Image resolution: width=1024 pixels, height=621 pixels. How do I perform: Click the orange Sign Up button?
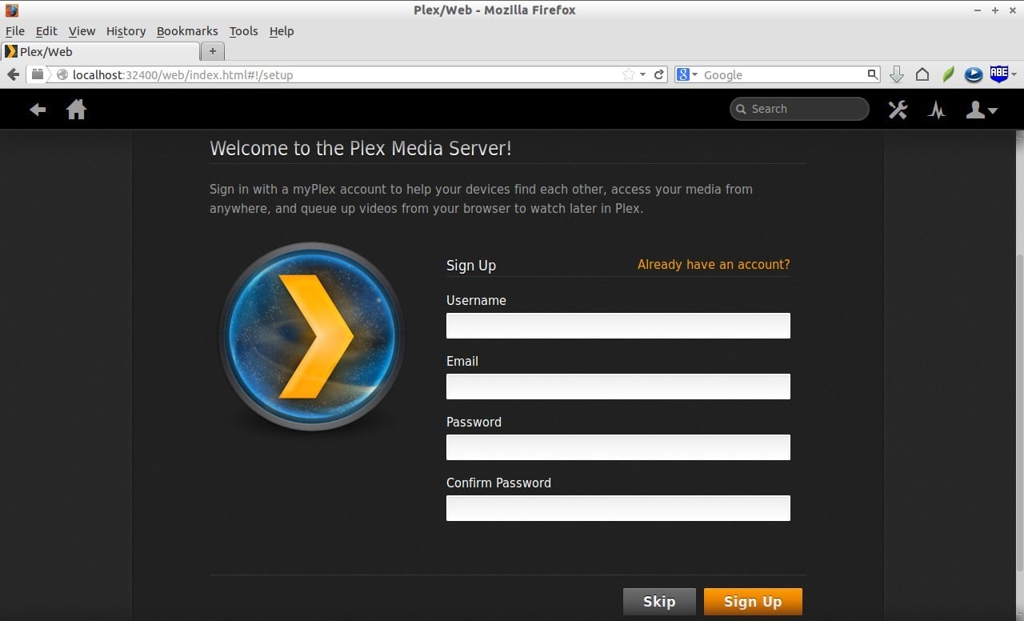click(x=753, y=602)
